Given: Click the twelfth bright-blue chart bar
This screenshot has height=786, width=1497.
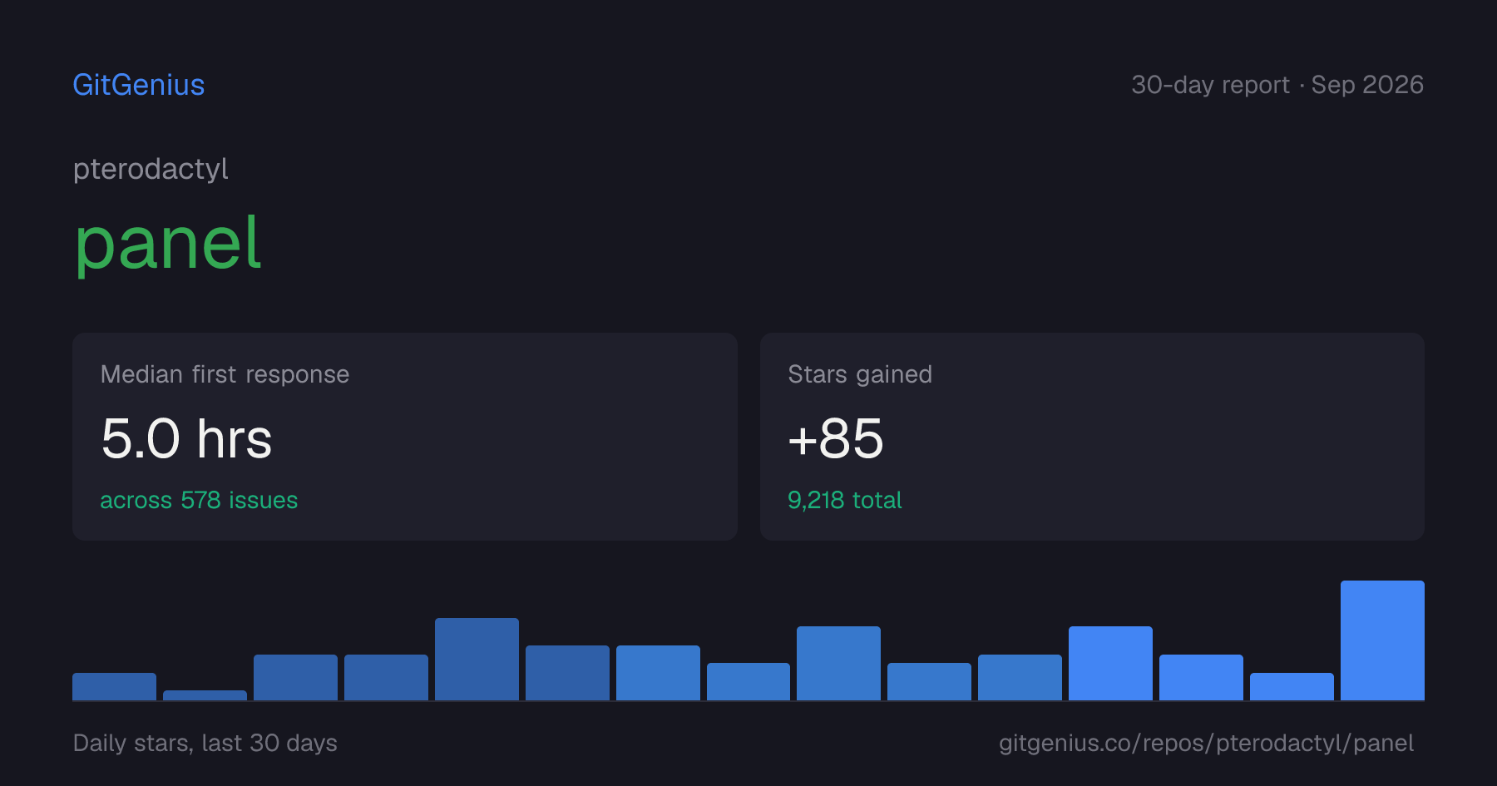Looking at the screenshot, I should [1110, 663].
